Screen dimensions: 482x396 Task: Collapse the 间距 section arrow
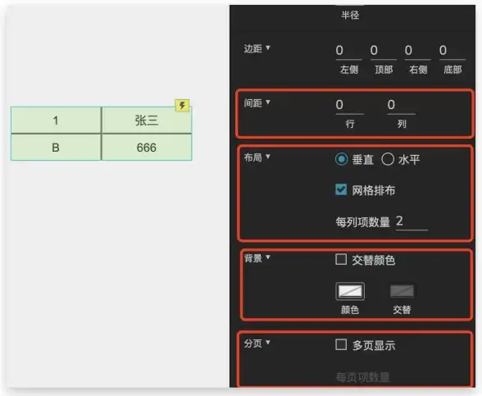pyautogui.click(x=268, y=102)
